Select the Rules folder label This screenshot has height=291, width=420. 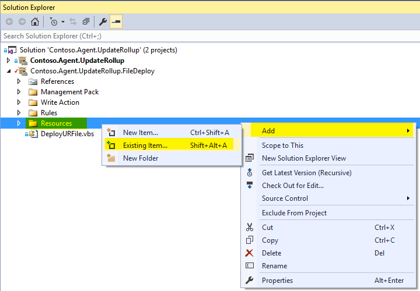(x=49, y=112)
